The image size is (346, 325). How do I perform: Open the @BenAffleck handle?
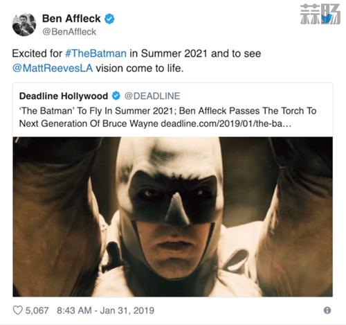[x=69, y=32]
